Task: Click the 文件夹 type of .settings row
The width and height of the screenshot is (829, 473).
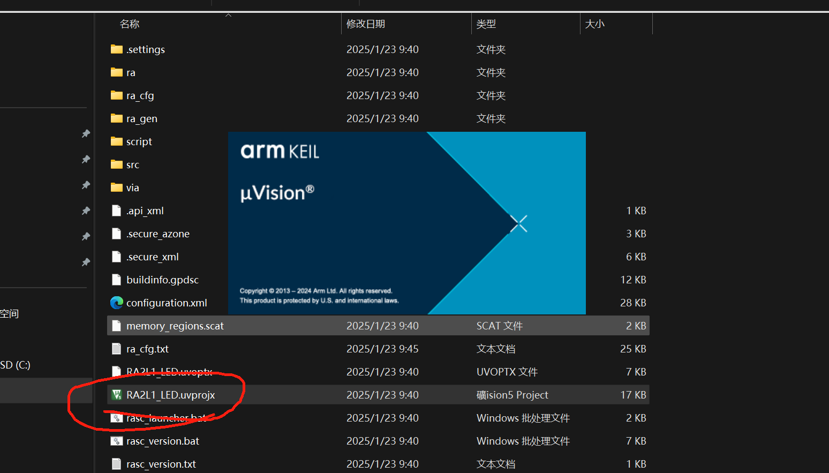Action: pyautogui.click(x=491, y=49)
